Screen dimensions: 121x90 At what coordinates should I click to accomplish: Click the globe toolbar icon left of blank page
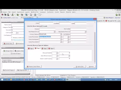[x=35, y=15]
